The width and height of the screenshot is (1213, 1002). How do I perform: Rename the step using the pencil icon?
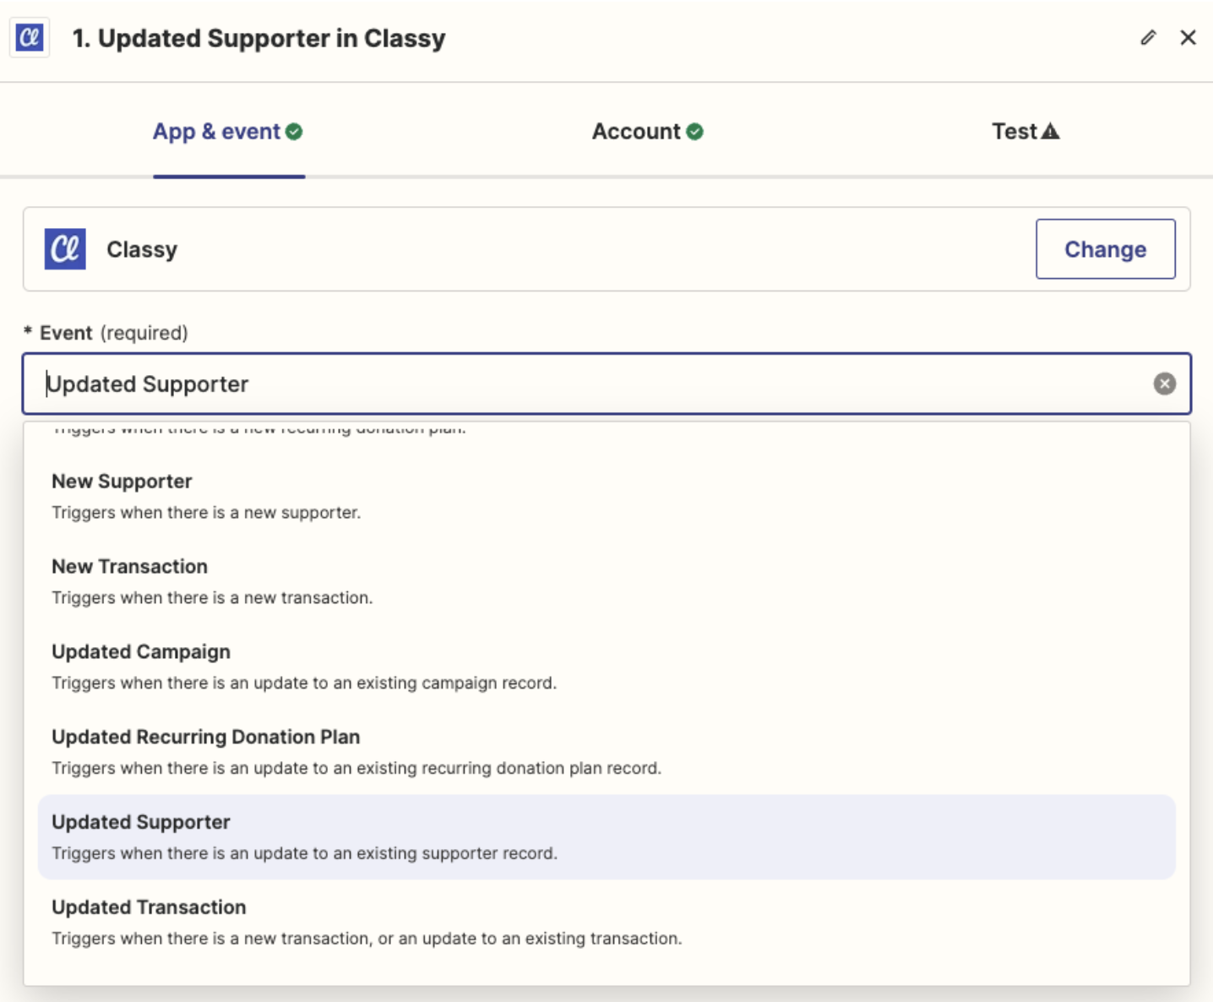1148,38
